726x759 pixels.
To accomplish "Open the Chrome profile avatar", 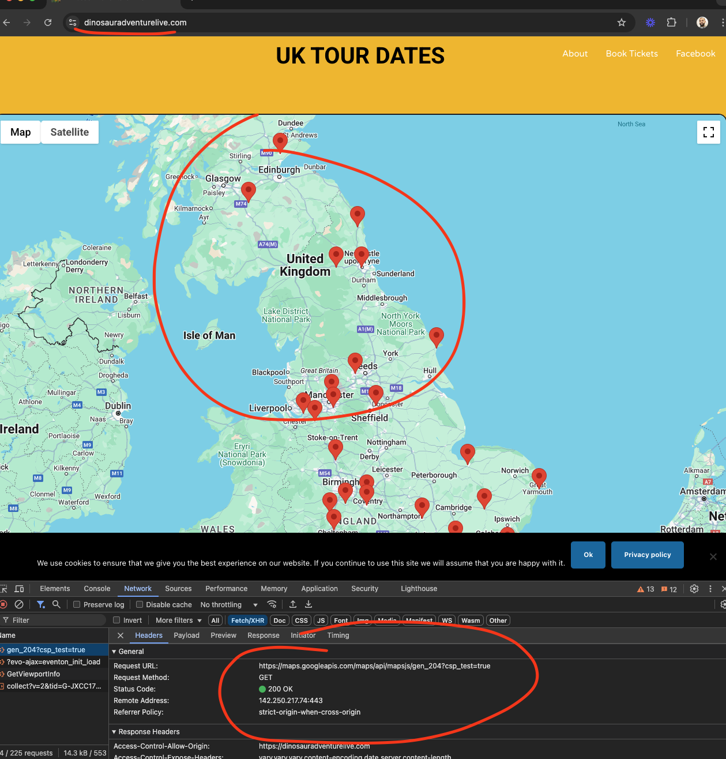I will [702, 23].
